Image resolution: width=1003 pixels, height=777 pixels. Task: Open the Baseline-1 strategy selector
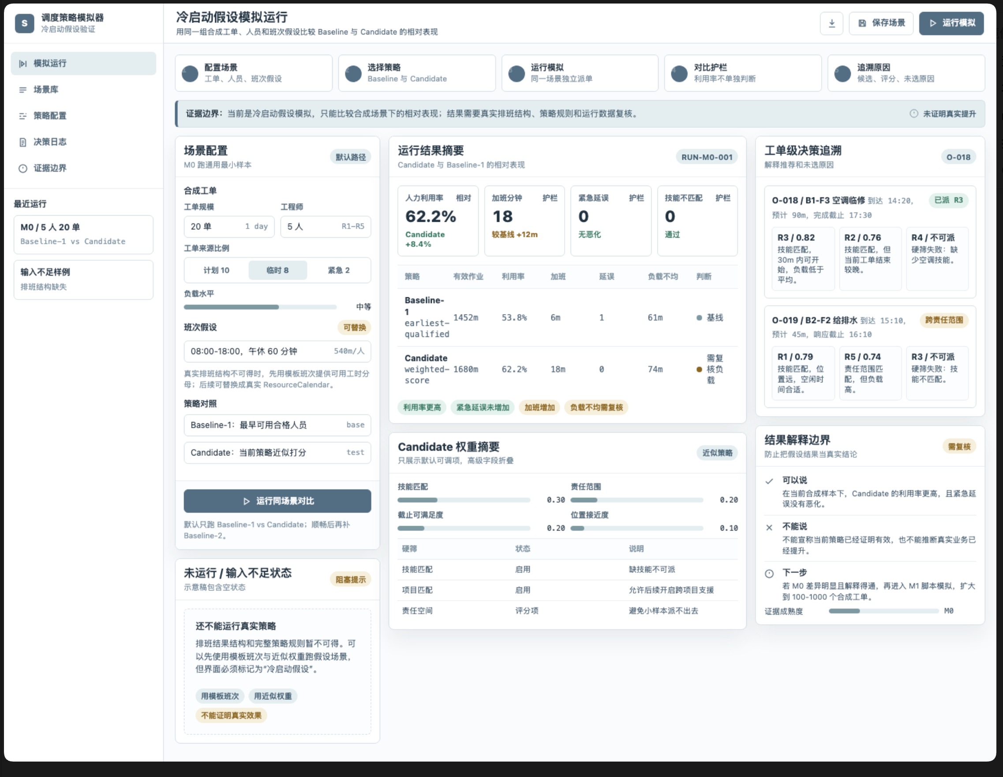pos(277,425)
